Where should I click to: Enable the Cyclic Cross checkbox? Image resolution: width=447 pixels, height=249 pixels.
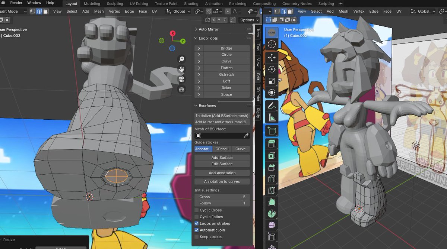pyautogui.click(x=197, y=210)
